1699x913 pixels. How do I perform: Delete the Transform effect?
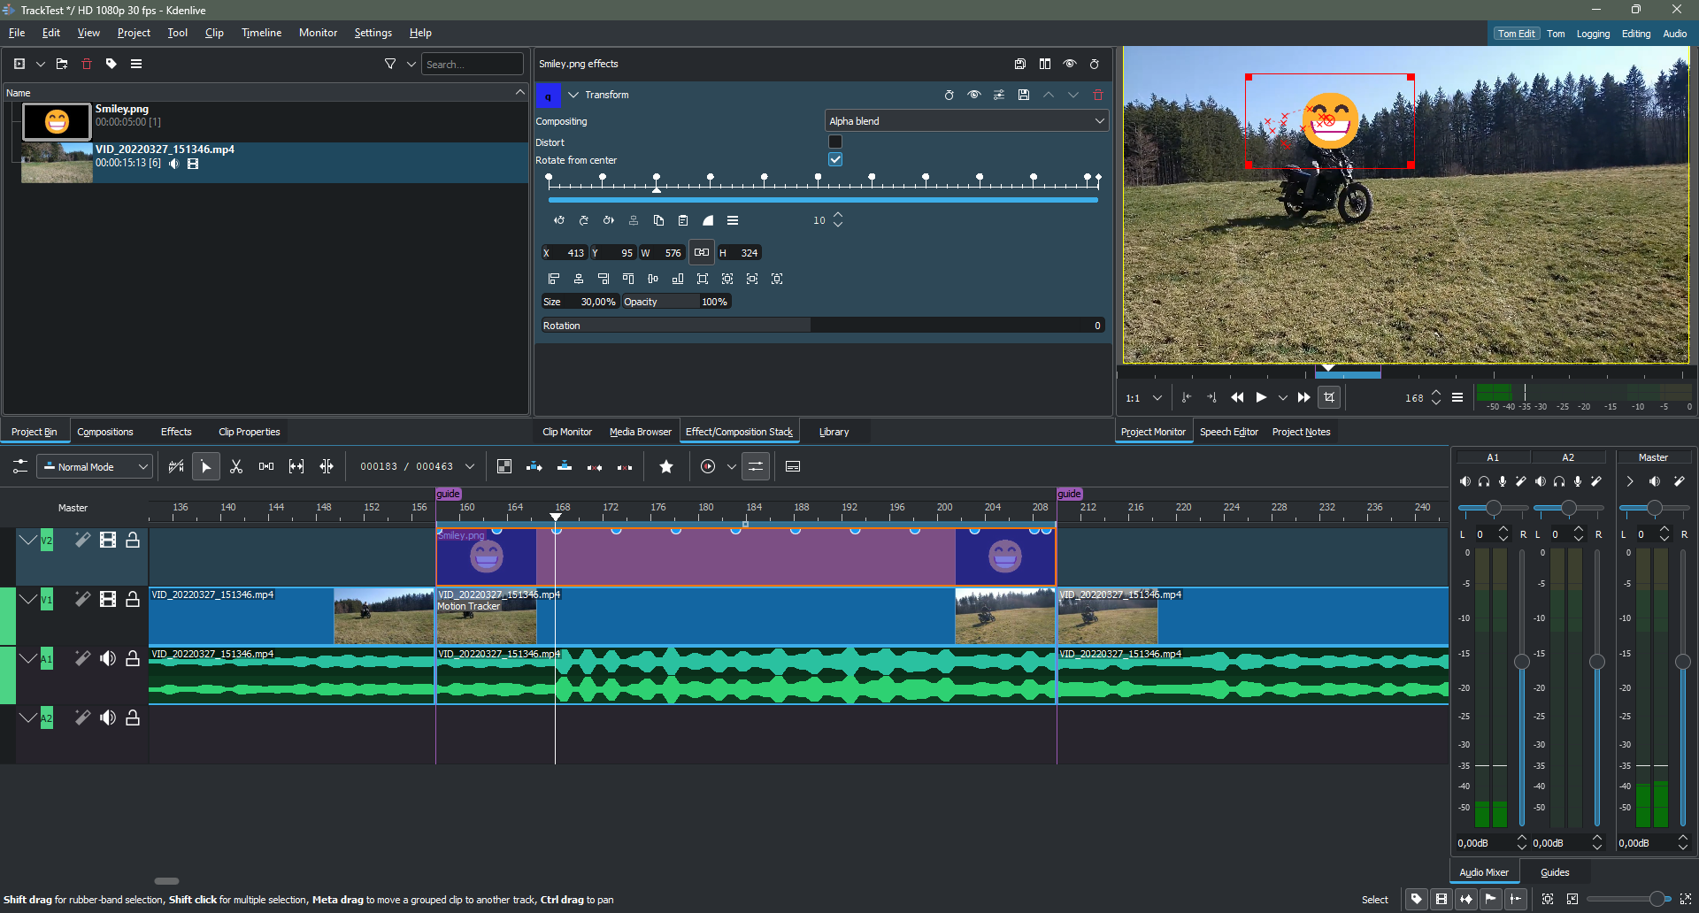[1098, 95]
